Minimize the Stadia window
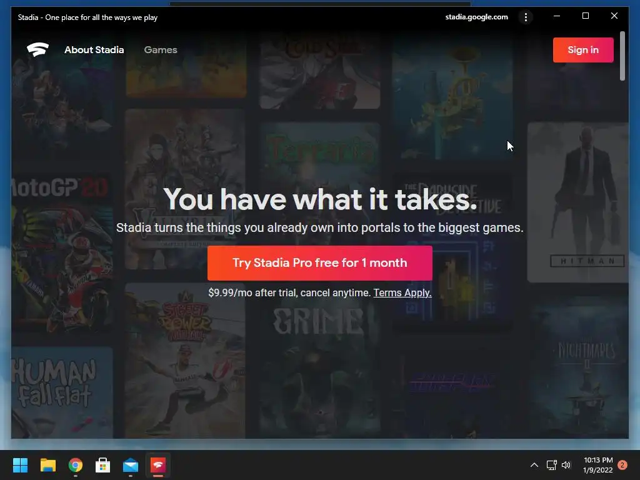The height and width of the screenshot is (480, 640). coord(557,16)
